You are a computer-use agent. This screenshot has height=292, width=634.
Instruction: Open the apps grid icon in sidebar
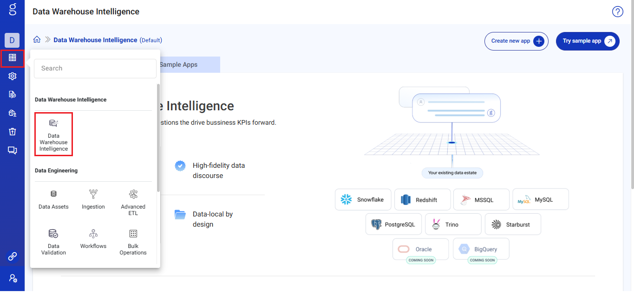pyautogui.click(x=13, y=58)
